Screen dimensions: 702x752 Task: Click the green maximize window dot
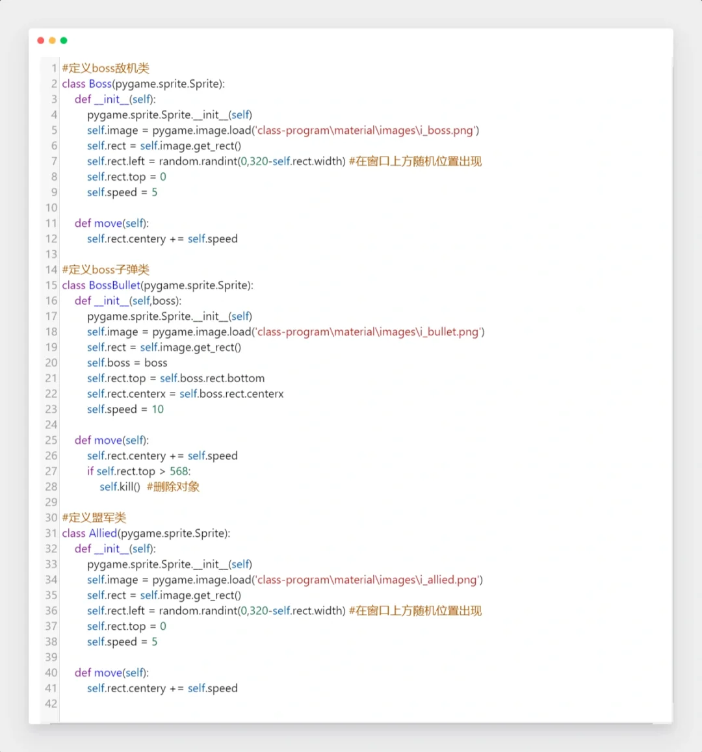tap(64, 41)
